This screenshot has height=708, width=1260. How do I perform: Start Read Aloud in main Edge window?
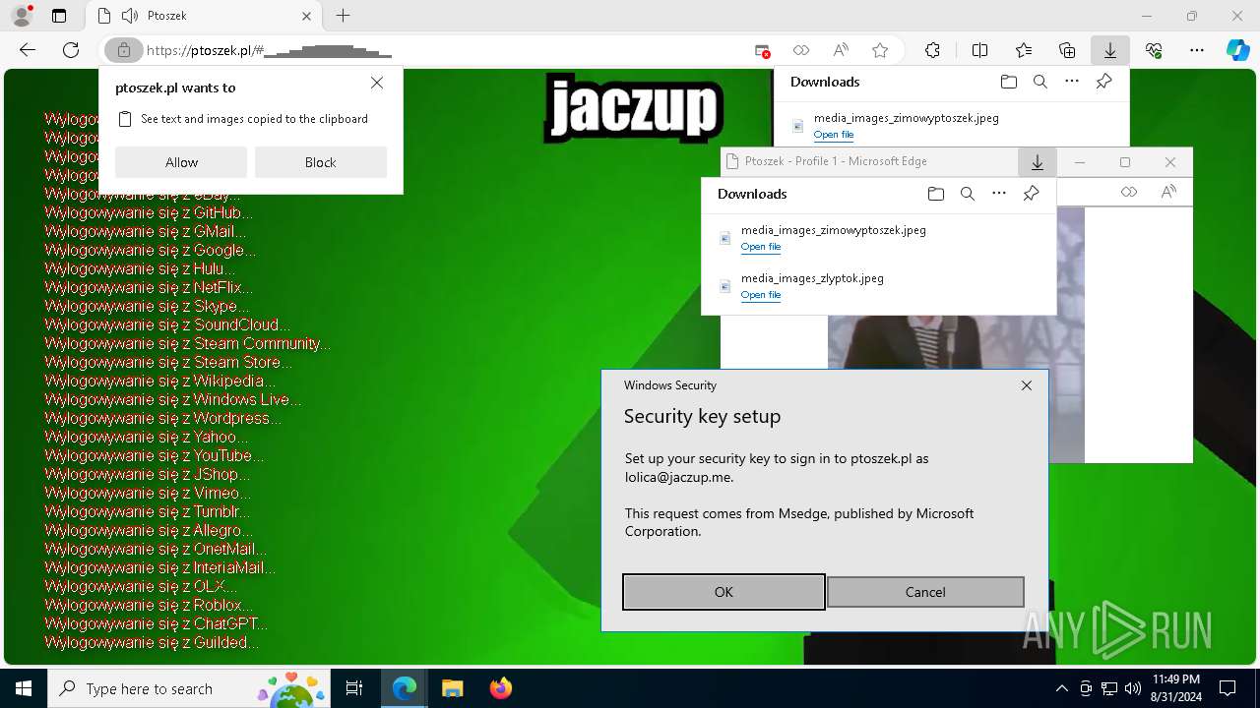pyautogui.click(x=841, y=50)
